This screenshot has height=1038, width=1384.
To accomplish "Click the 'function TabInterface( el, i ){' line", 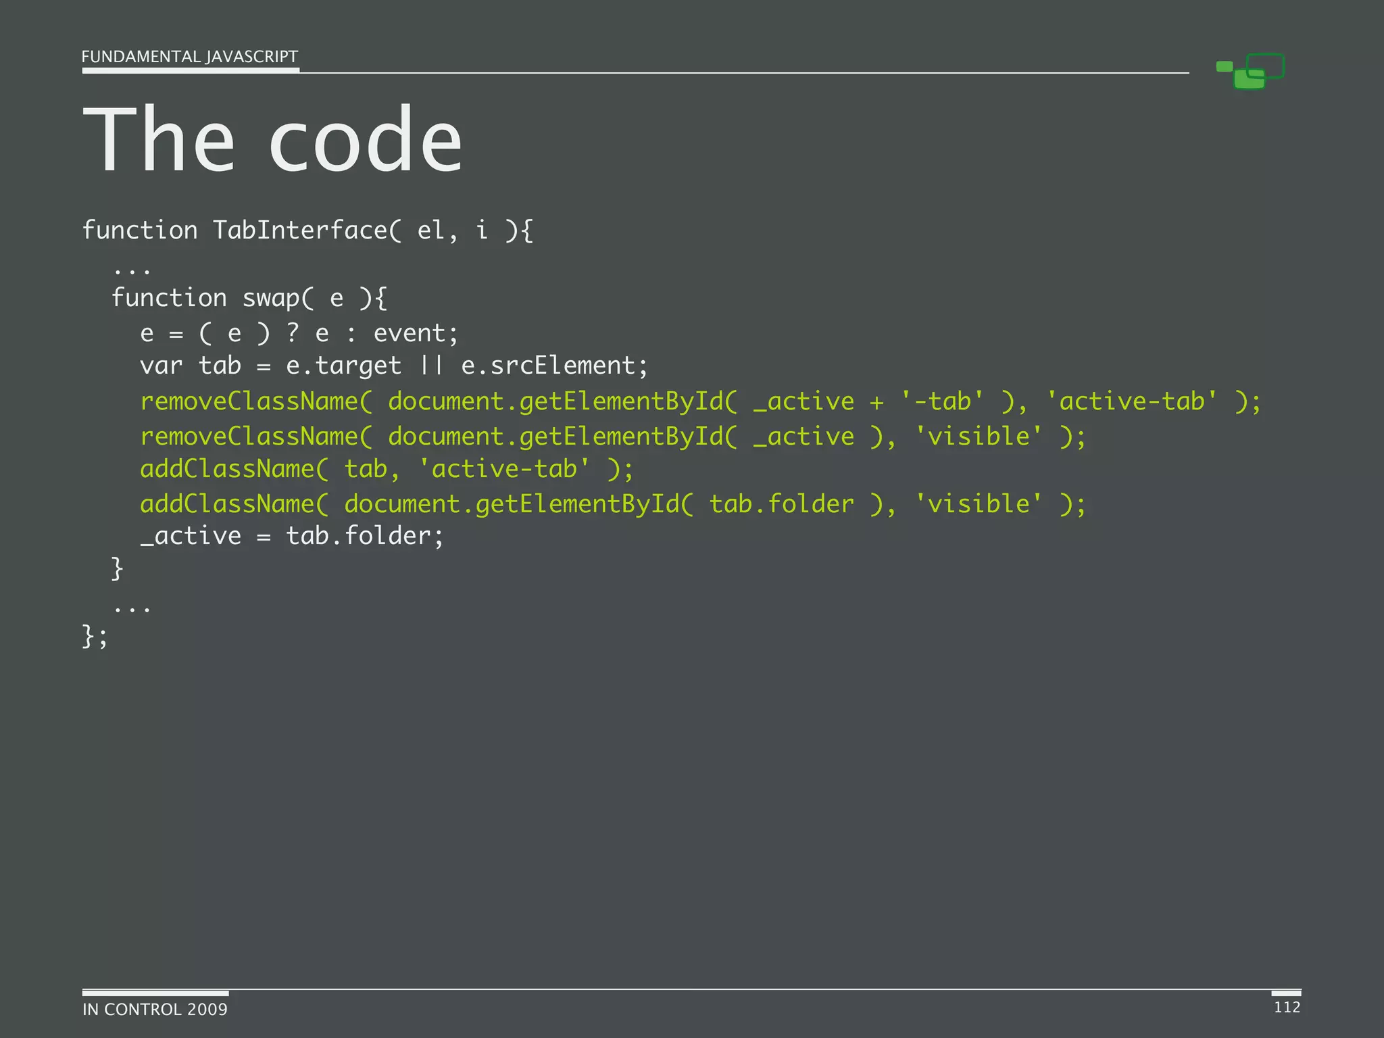I will click(307, 230).
